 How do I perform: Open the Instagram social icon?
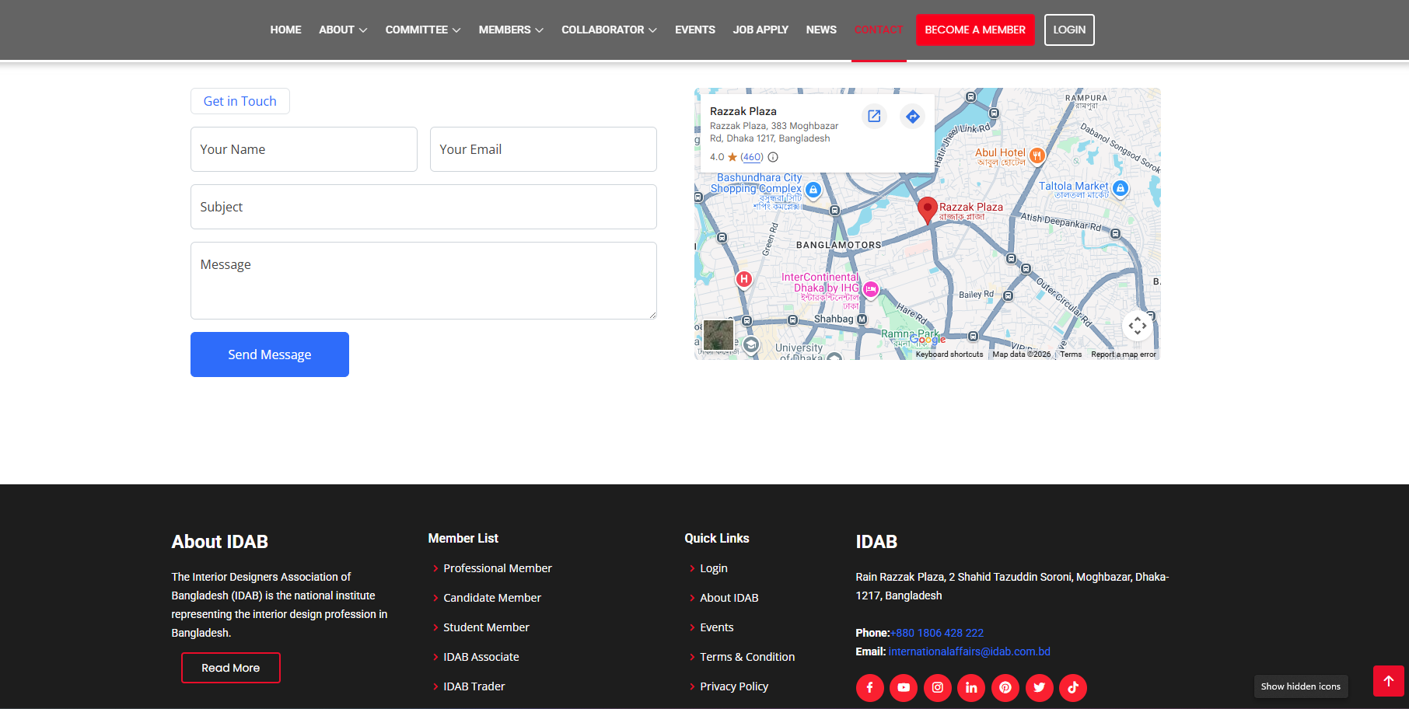click(937, 687)
